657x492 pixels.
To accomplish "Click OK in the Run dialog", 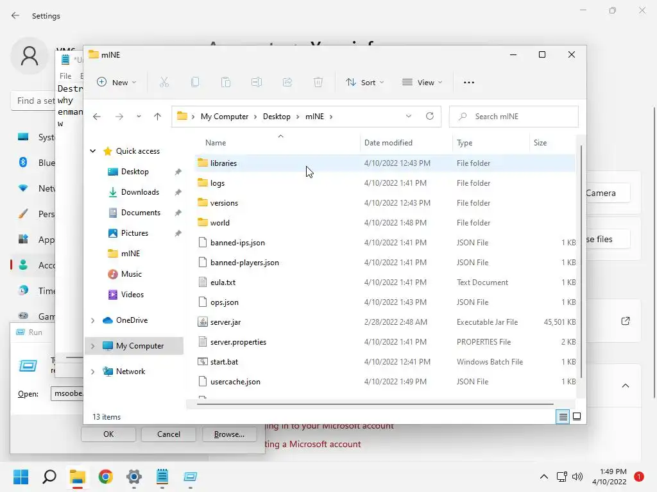I will point(108,434).
